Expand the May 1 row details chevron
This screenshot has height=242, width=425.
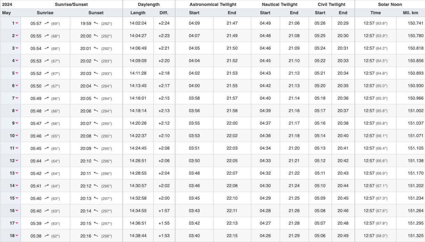click(17, 23)
